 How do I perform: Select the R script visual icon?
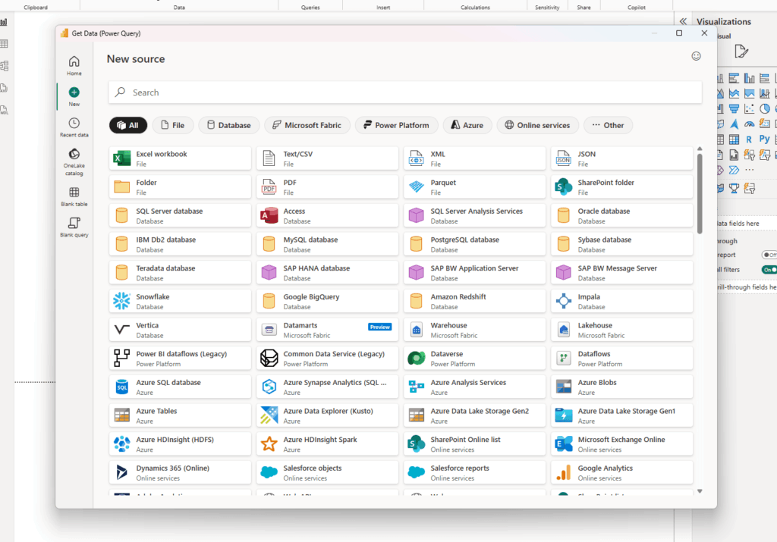tap(749, 139)
